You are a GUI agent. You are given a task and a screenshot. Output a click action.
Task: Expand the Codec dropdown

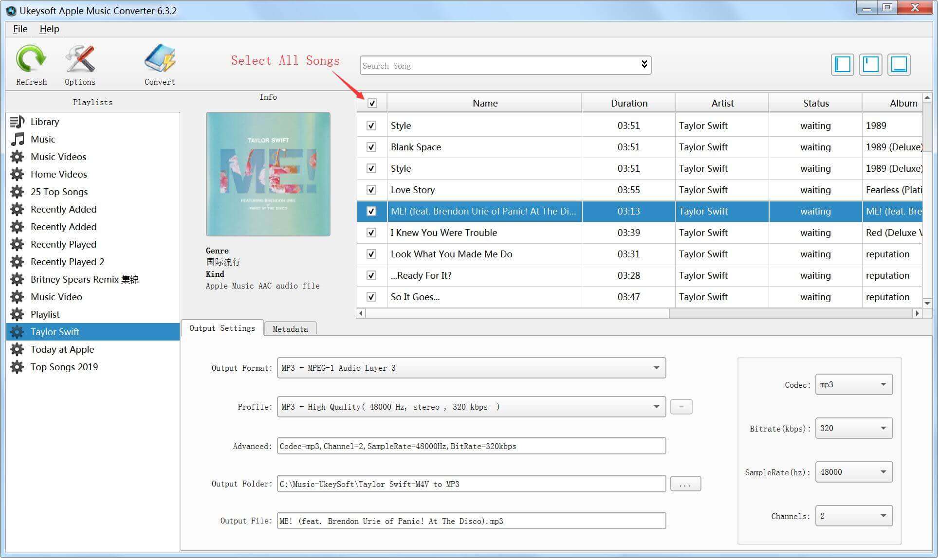click(x=883, y=385)
